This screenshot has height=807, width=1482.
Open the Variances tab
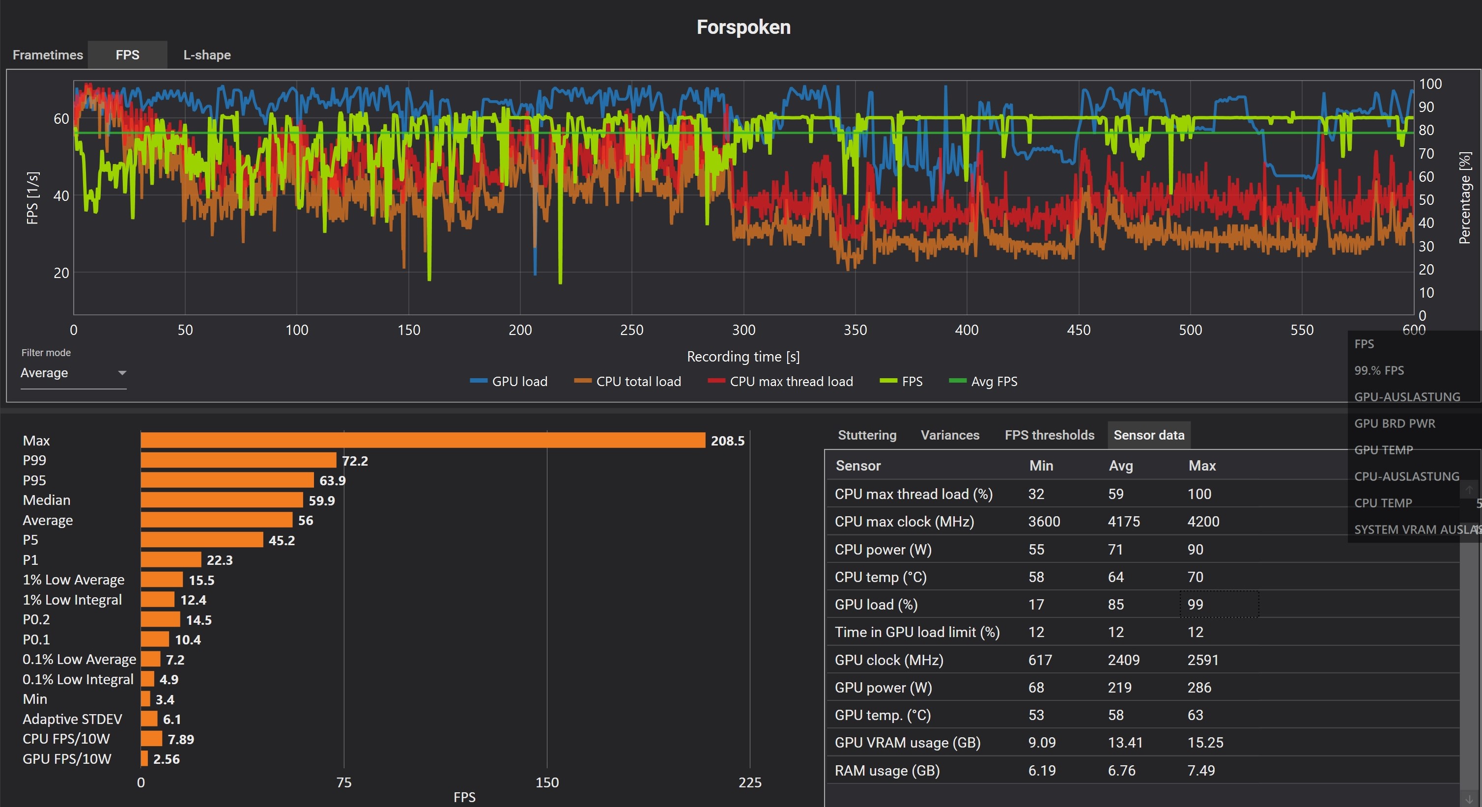point(949,435)
